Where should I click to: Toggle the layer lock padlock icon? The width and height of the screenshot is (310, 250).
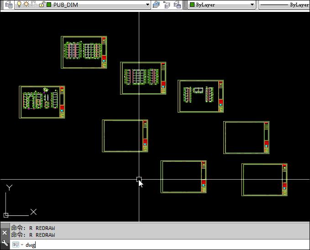[x=42, y=5]
